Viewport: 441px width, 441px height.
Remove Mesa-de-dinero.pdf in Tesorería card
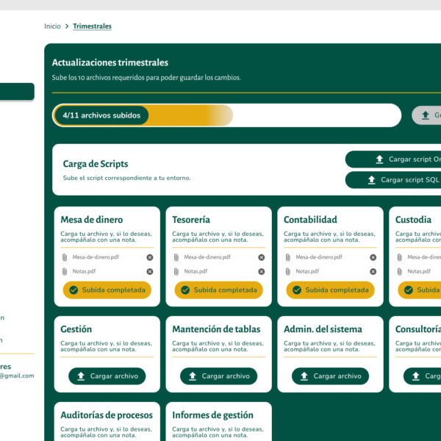point(262,257)
